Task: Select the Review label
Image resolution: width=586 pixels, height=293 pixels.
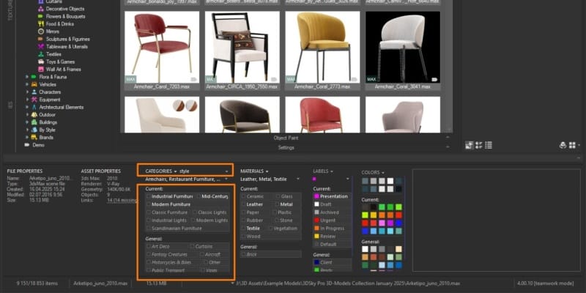Action: [x=333, y=236]
